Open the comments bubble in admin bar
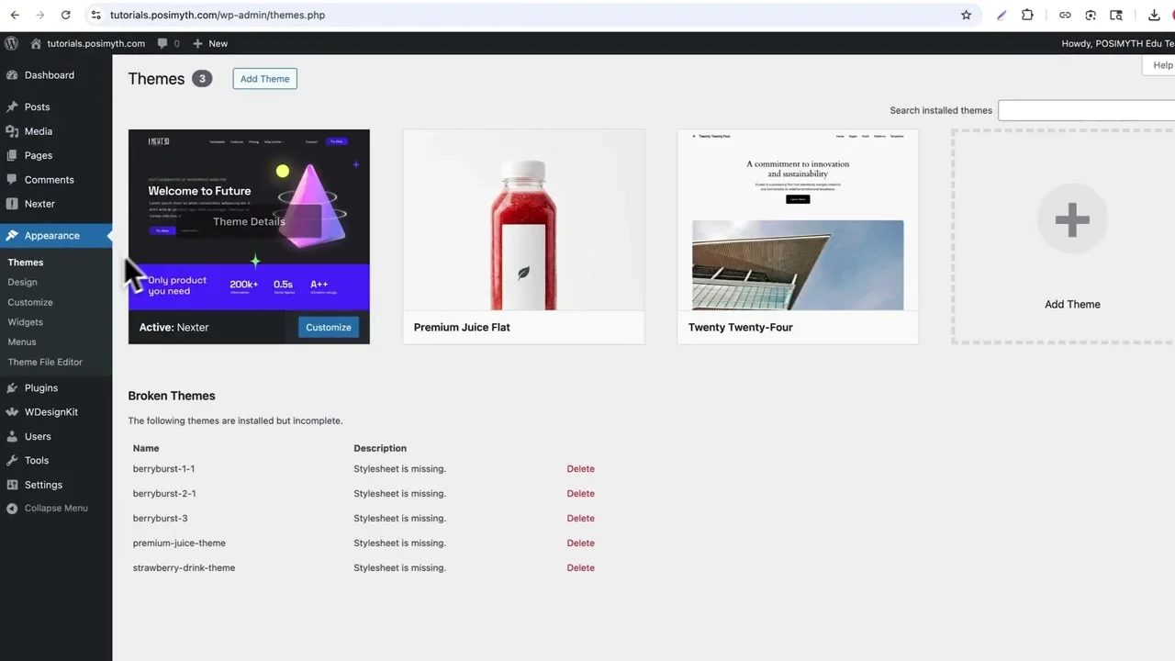1175x661 pixels. [162, 43]
